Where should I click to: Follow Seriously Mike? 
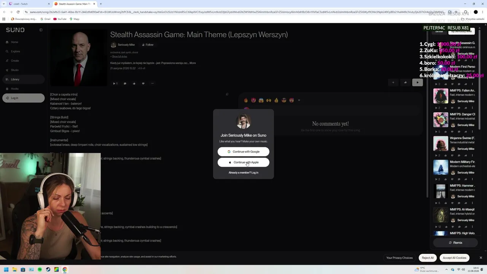[148, 45]
